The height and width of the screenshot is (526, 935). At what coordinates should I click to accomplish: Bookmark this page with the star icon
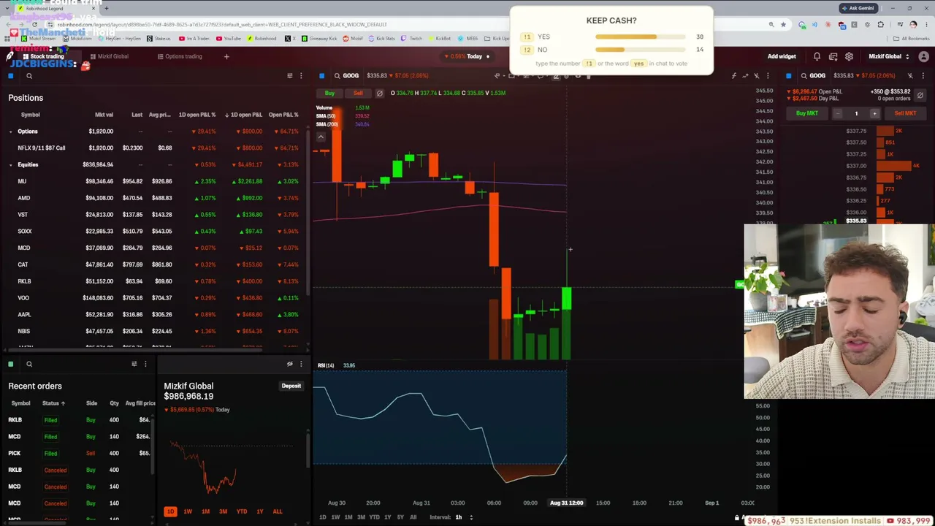point(784,25)
